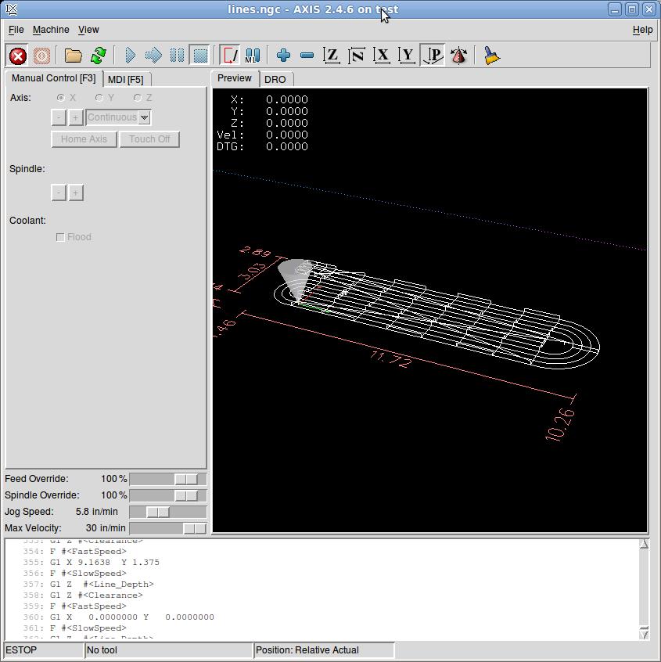Select the Y axis radio button
This screenshot has width=661, height=662.
99,98
